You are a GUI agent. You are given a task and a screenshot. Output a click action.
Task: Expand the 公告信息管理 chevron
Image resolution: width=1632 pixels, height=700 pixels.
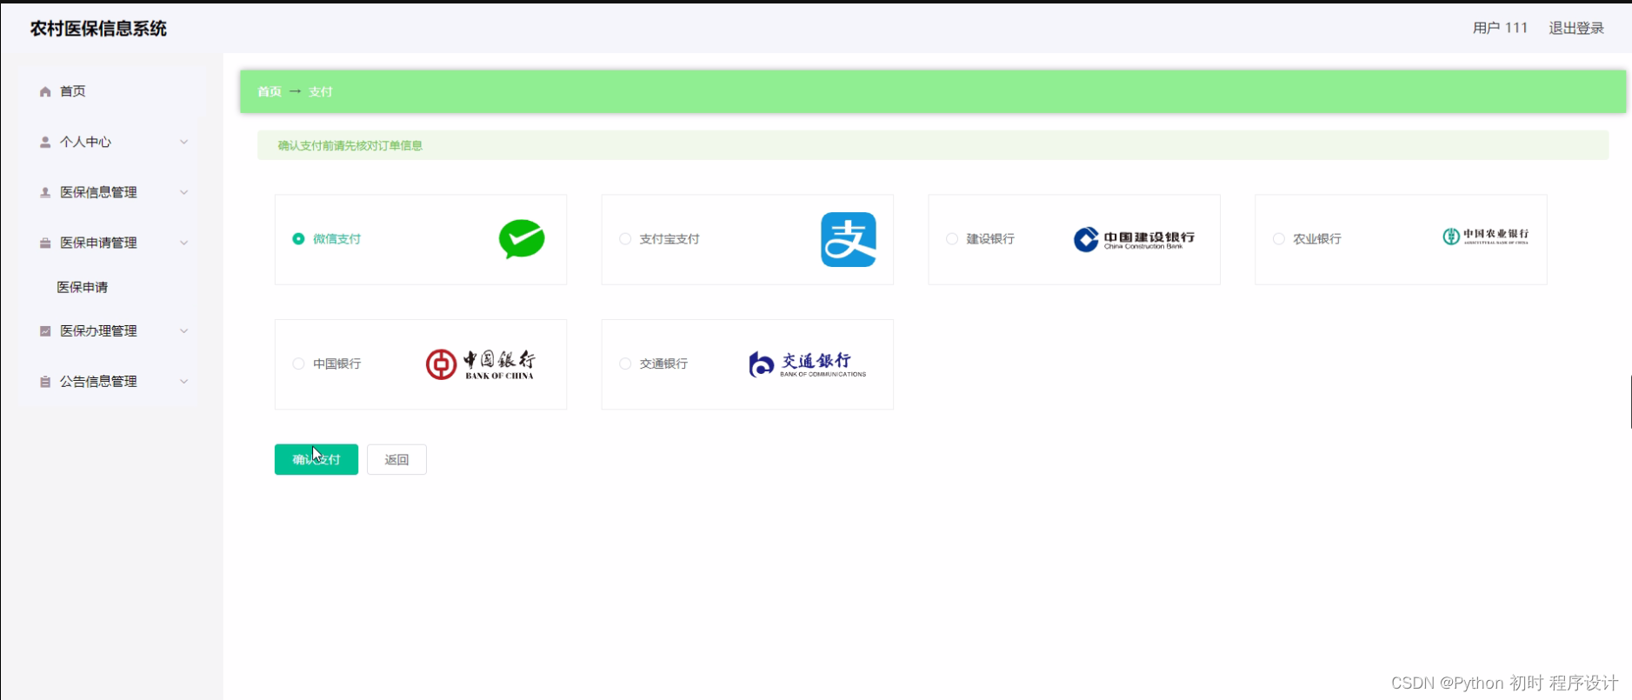pos(183,382)
